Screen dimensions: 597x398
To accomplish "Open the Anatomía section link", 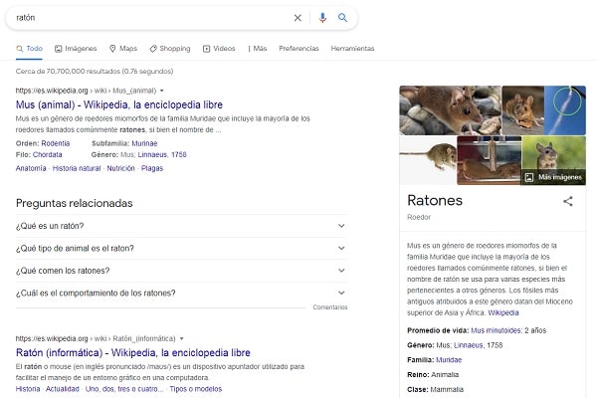I will point(31,168).
